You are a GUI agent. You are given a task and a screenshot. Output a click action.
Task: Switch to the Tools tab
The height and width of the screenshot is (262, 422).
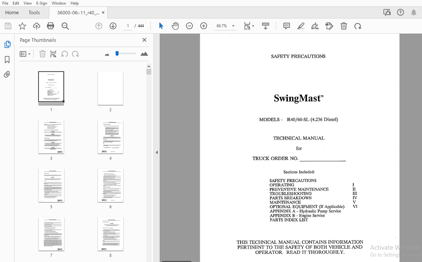point(34,12)
